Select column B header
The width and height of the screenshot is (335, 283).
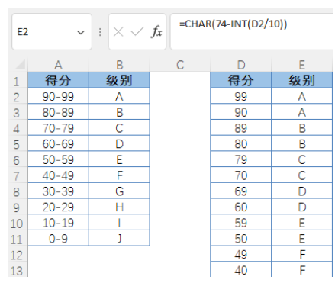pyautogui.click(x=119, y=65)
